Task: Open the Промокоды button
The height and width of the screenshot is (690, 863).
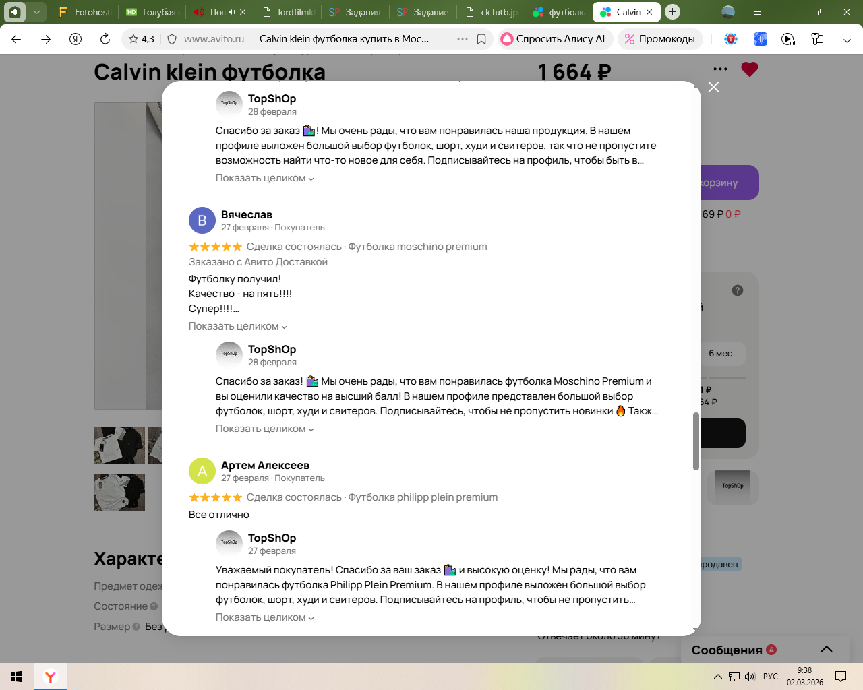Action: tap(660, 39)
